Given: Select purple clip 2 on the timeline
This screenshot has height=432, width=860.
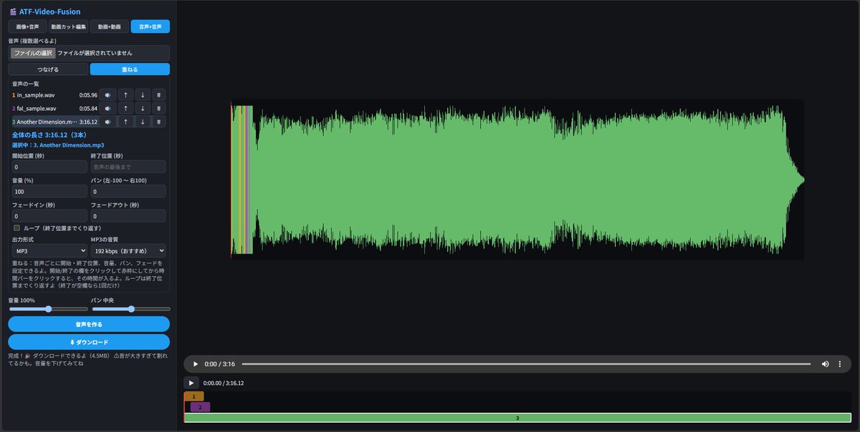Looking at the screenshot, I should point(200,407).
